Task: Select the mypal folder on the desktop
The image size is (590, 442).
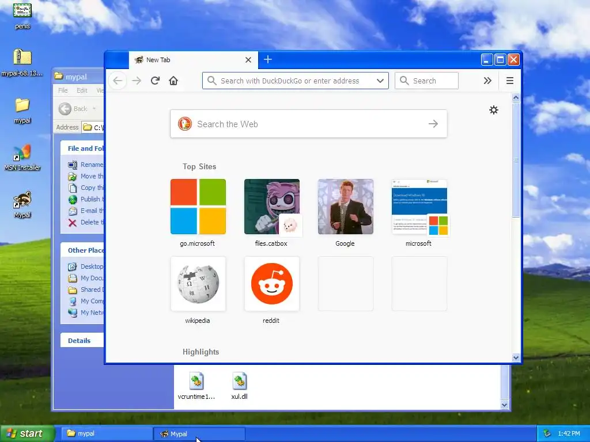Action: coord(22,110)
